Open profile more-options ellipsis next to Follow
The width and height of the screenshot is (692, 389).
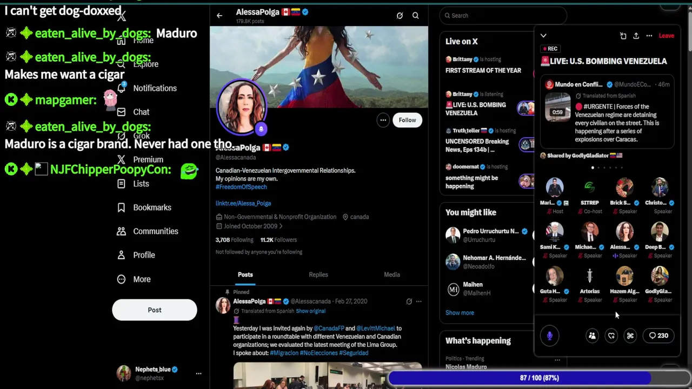tap(383, 120)
